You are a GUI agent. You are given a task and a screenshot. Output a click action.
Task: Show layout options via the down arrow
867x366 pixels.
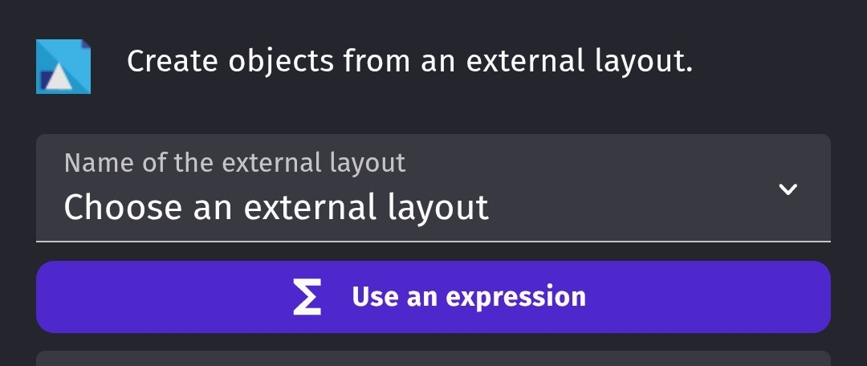pyautogui.click(x=788, y=189)
